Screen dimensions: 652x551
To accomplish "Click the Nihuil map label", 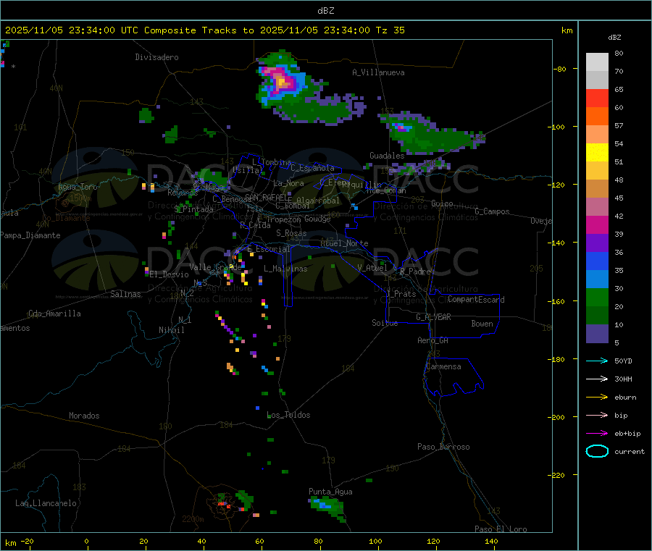I will pyautogui.click(x=172, y=330).
